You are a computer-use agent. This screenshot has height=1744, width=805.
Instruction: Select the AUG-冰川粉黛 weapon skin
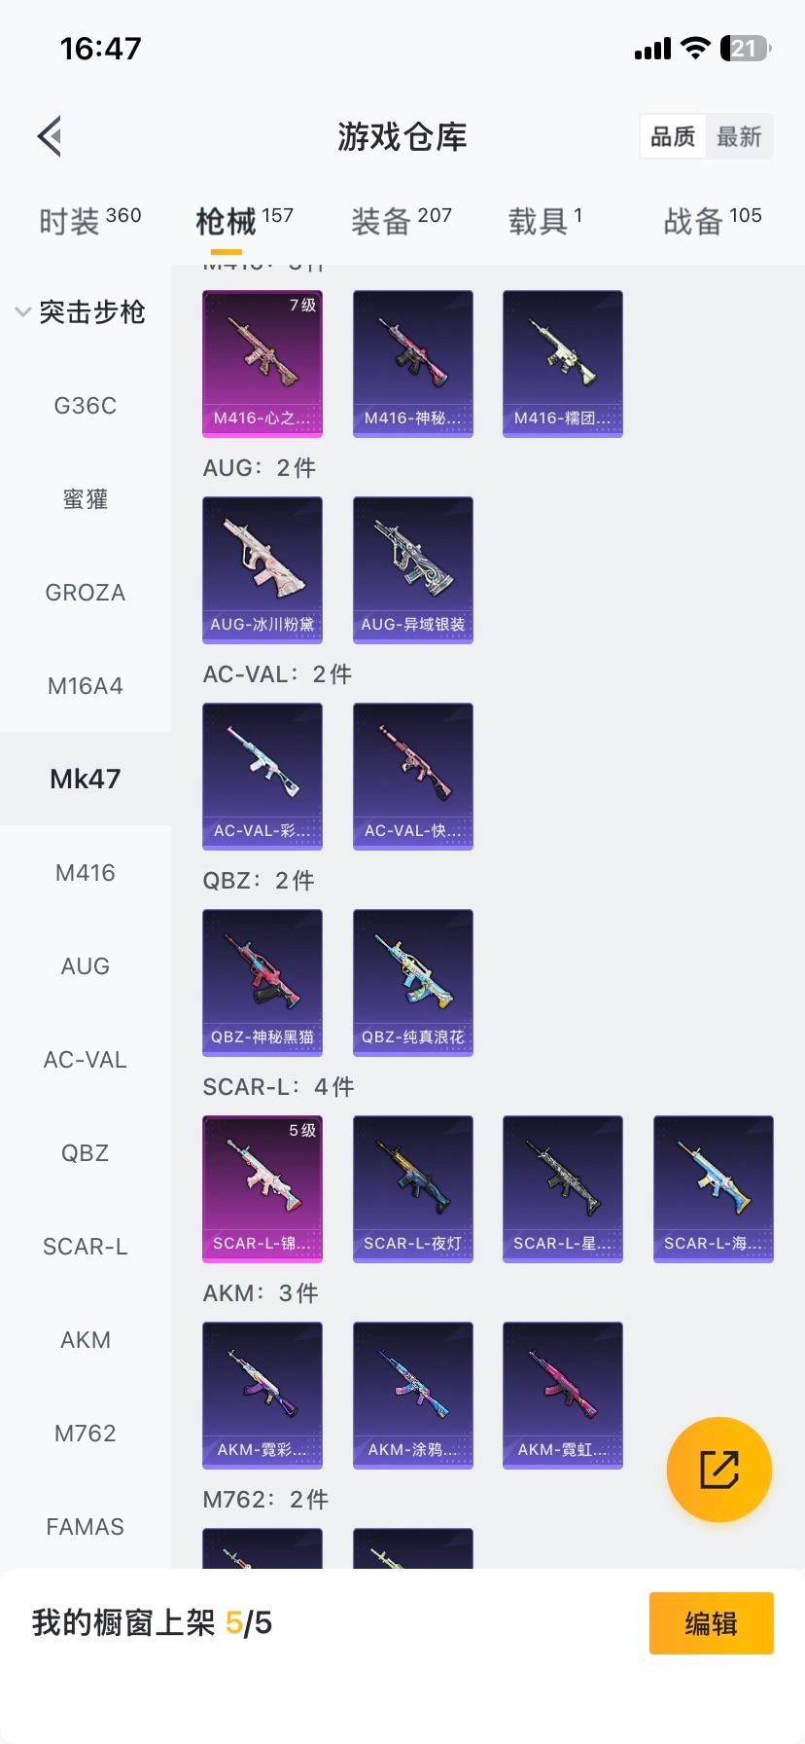click(262, 570)
